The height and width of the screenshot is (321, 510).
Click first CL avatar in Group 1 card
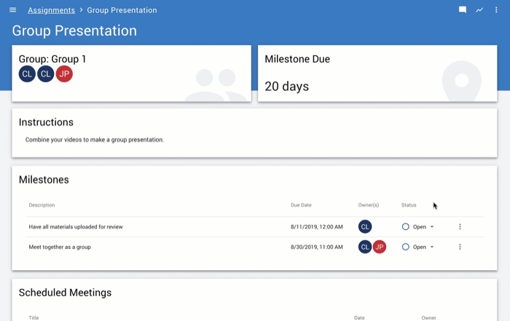coord(27,74)
